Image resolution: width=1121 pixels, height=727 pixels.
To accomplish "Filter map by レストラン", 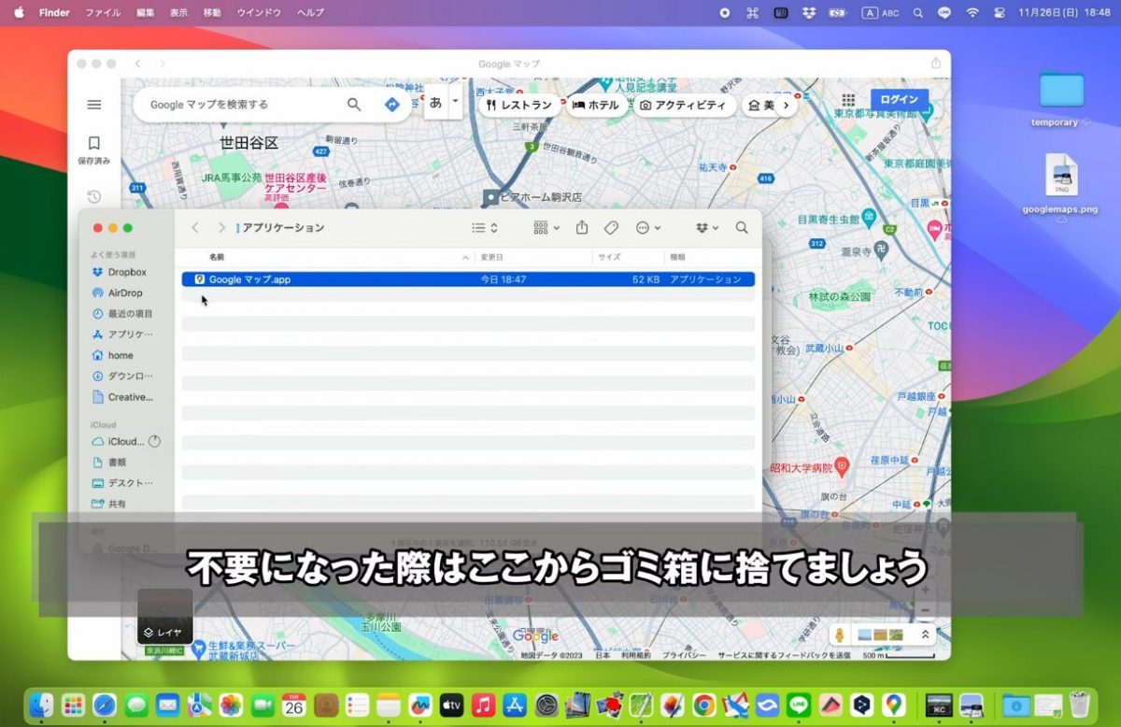I will click(519, 106).
